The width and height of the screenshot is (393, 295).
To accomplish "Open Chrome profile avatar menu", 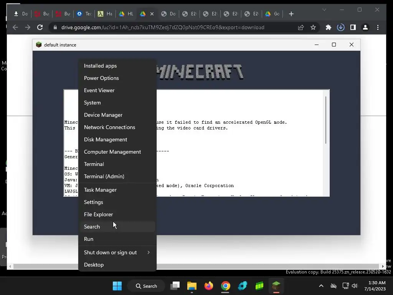I will (x=365, y=27).
